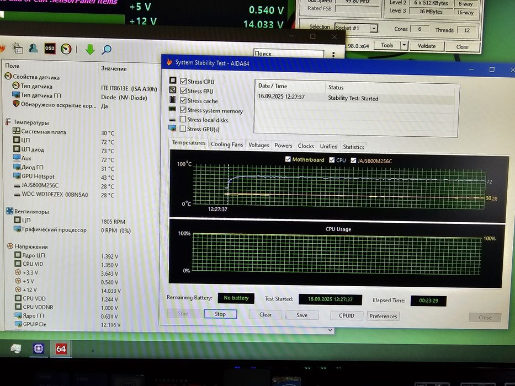The height and width of the screenshot is (386, 515).
Task: Uncheck the Stress FPU checkbox
Action: (183, 90)
